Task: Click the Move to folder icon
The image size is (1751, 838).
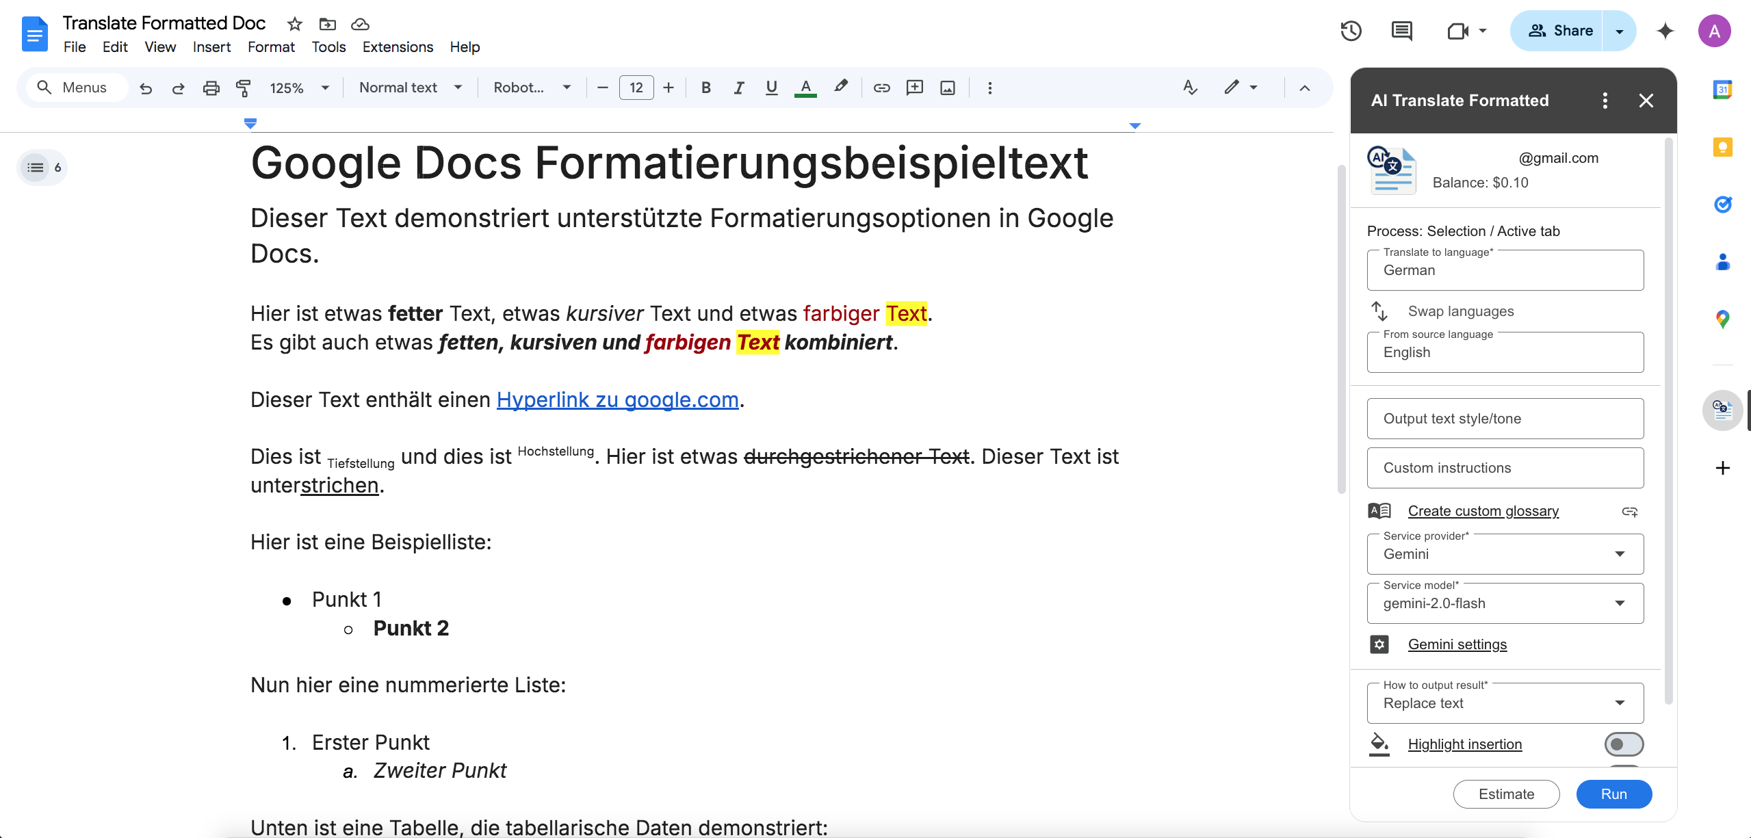Action: pyautogui.click(x=328, y=24)
